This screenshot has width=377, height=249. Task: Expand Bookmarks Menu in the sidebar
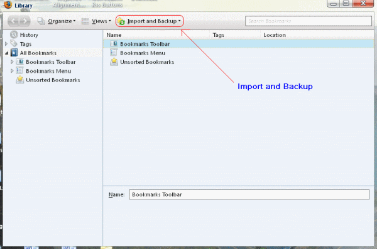(12, 71)
